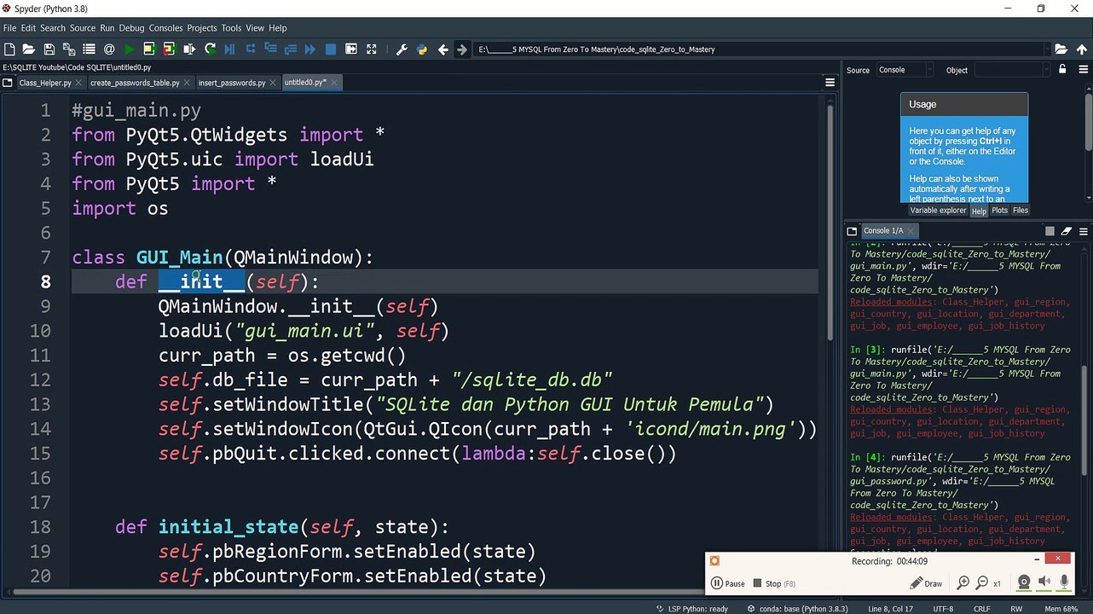This screenshot has height=614, width=1093.
Task: Click the Re-run last script icon
Action: [210, 49]
